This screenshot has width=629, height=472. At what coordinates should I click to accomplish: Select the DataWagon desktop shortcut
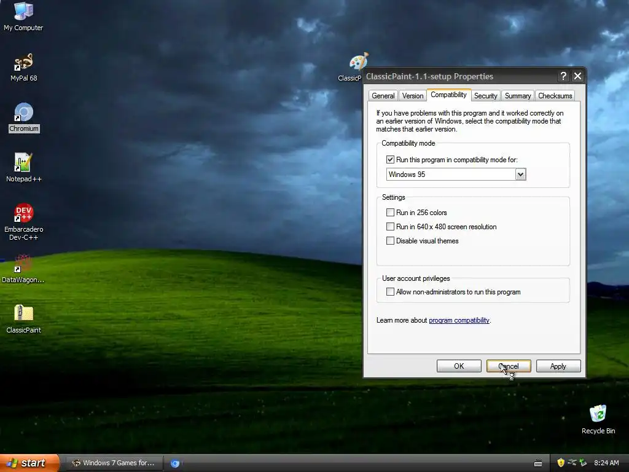tap(23, 269)
